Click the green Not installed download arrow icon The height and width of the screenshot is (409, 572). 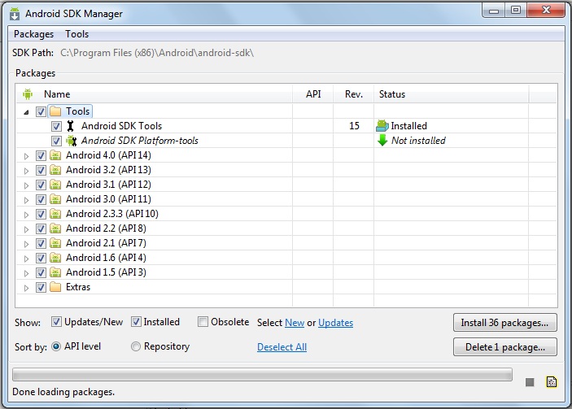coord(382,141)
